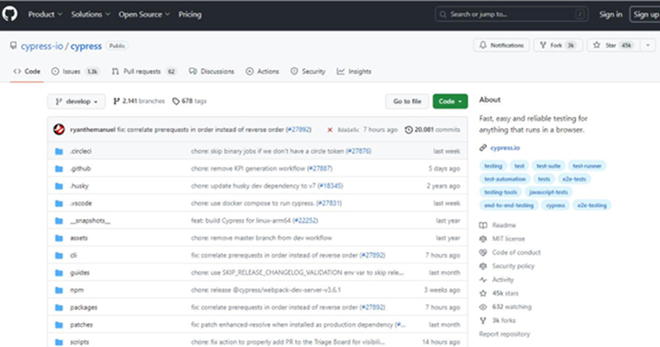The image size is (660, 347).
Task: Expand the Solutions menu
Action: tap(90, 15)
